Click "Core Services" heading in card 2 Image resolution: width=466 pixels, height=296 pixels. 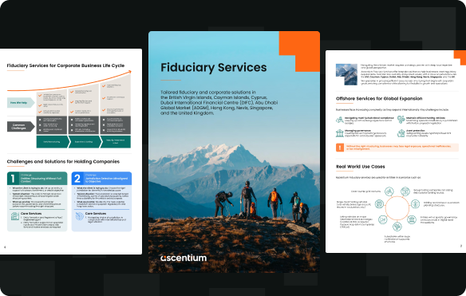96,213
